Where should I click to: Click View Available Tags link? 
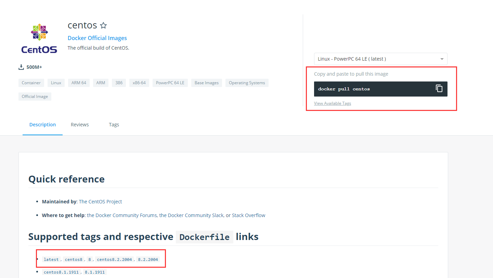pyautogui.click(x=332, y=103)
